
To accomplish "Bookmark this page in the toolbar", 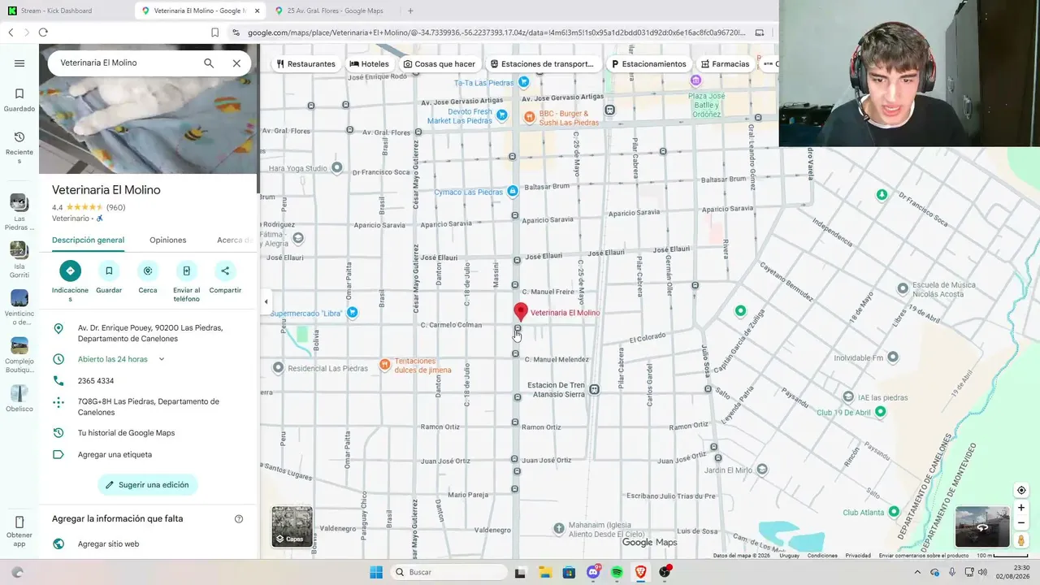I will (214, 32).
